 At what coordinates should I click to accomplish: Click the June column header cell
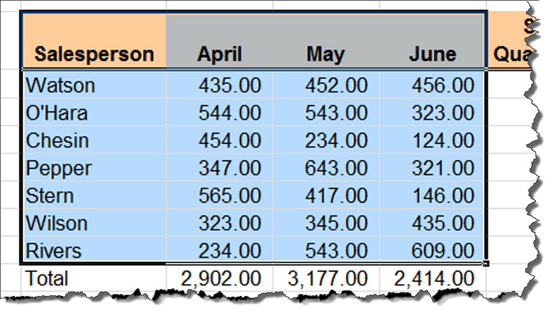pos(433,41)
